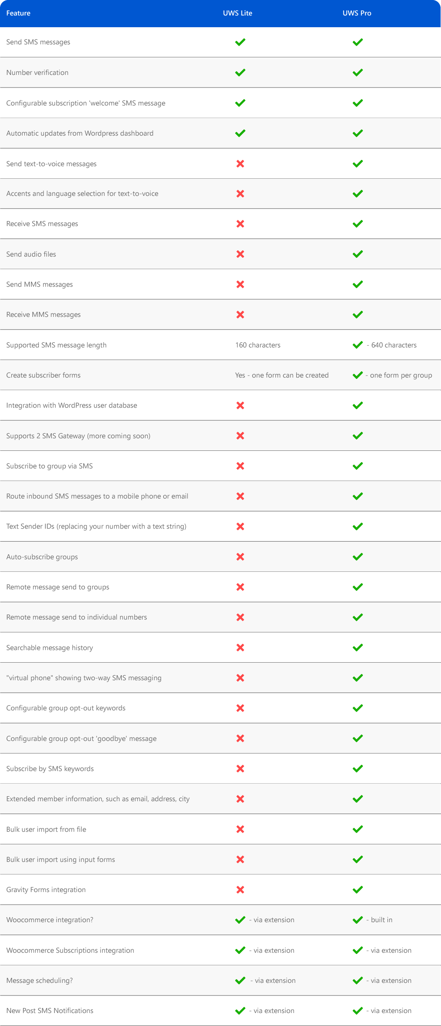Click the red X for Subscribe to group via SMS
The height and width of the screenshot is (1026, 441).
click(240, 466)
